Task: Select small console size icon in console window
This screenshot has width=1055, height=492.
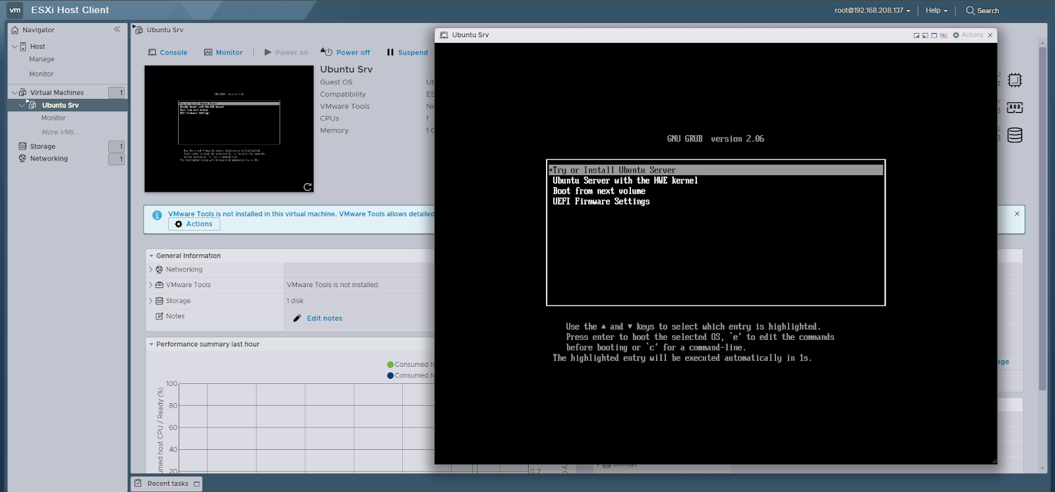Action: pyautogui.click(x=917, y=35)
